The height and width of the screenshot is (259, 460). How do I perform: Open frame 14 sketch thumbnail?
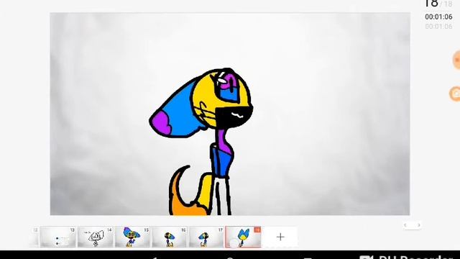pos(95,237)
